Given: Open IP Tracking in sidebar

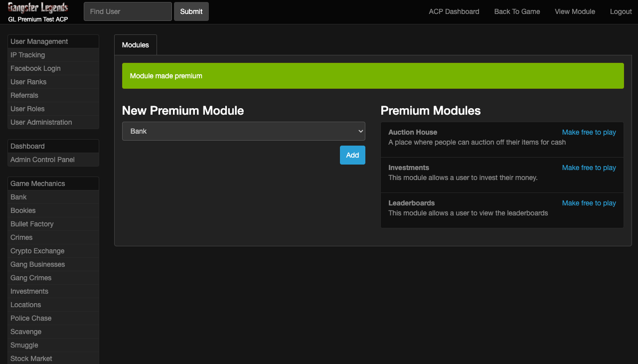Looking at the screenshot, I should (x=28, y=55).
